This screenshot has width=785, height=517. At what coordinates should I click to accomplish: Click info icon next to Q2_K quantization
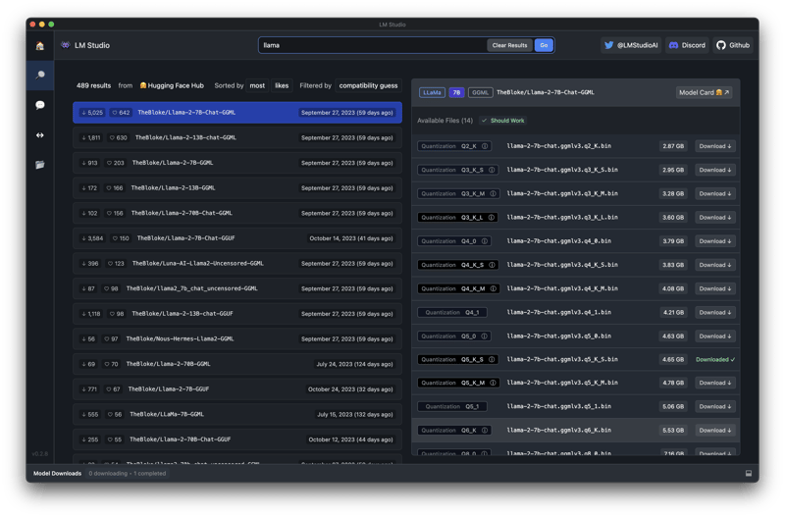click(485, 146)
